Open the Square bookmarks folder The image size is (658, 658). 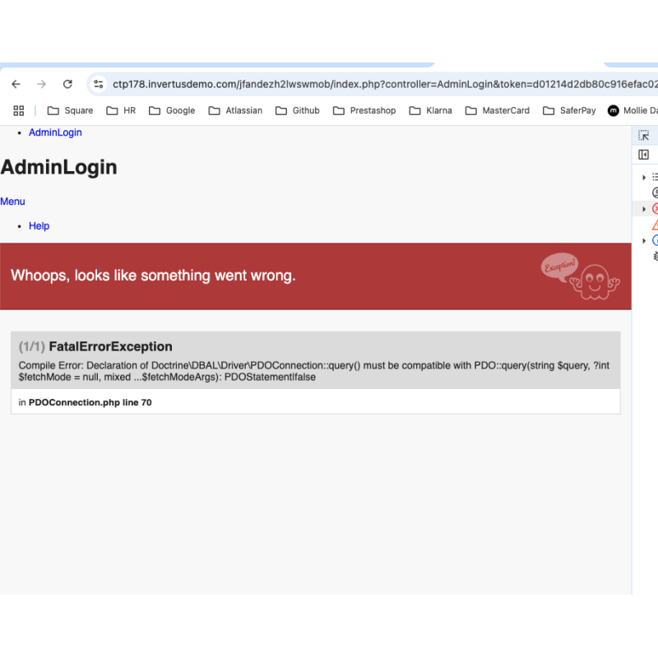coord(70,110)
